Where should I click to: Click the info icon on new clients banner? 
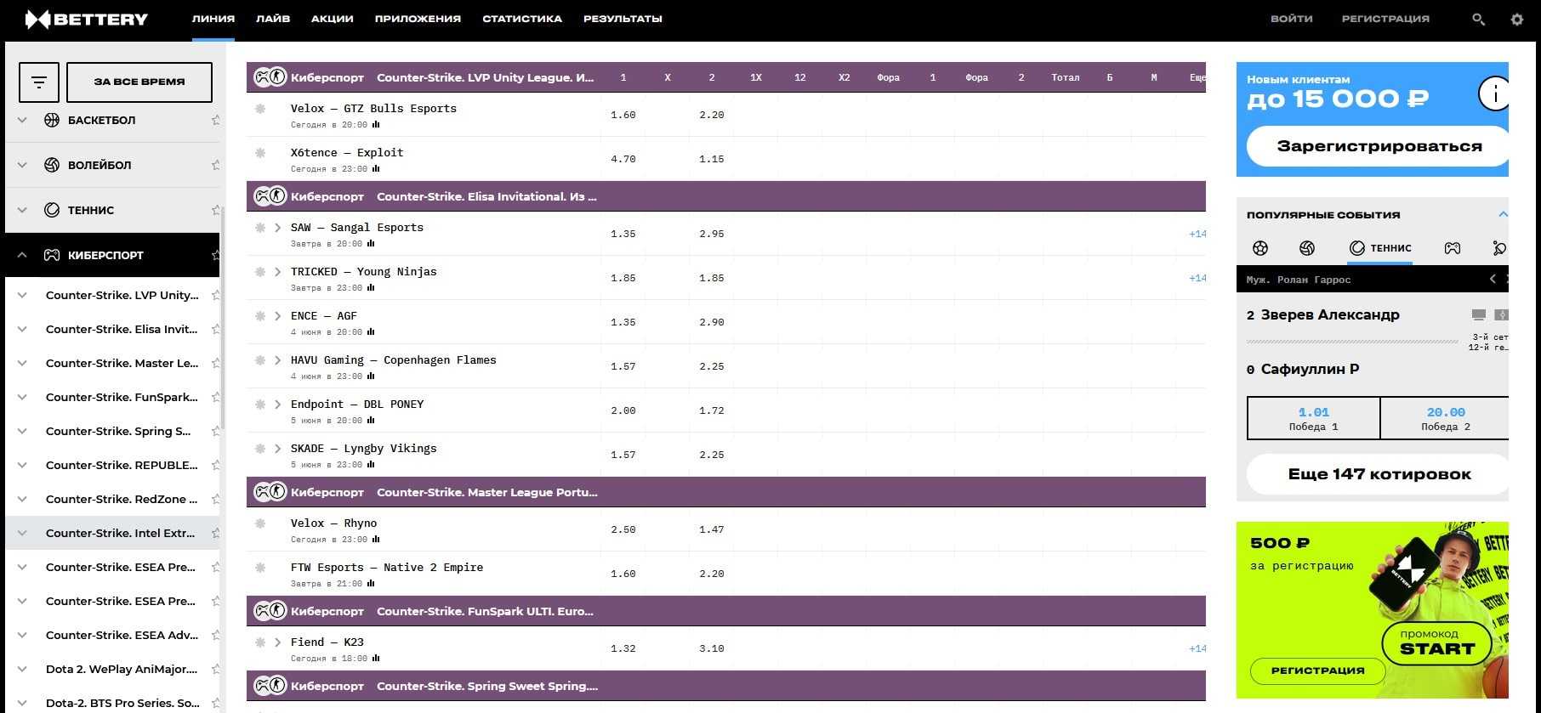tap(1494, 93)
